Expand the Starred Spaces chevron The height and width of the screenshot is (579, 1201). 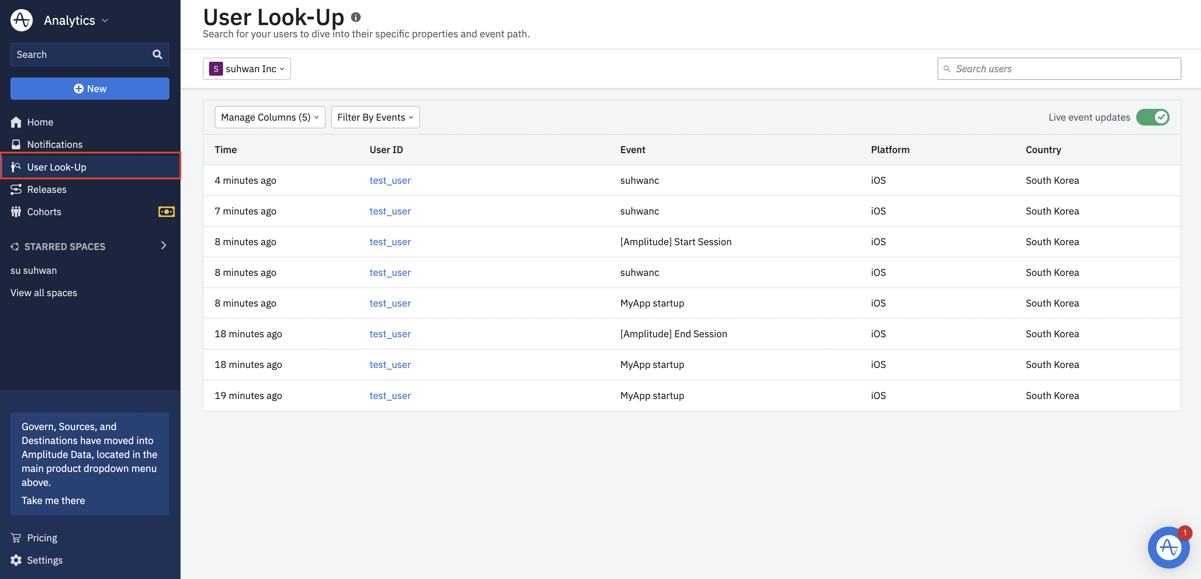pos(164,246)
